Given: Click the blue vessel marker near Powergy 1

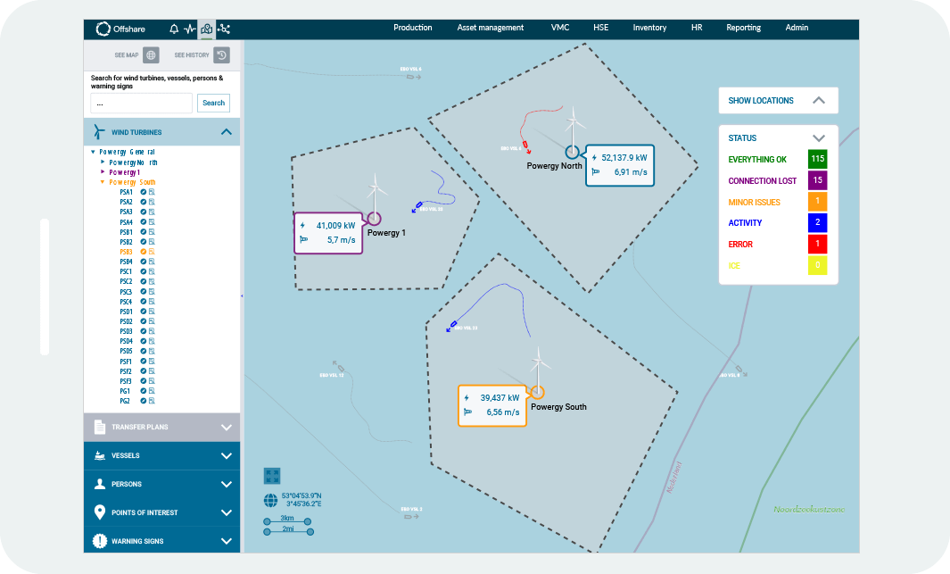Looking at the screenshot, I should click(417, 207).
